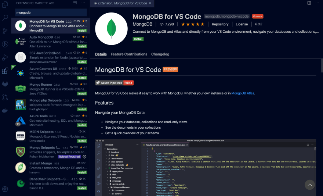Install the CaneChair.Snippets extension
323x196 pixels.
82,188
